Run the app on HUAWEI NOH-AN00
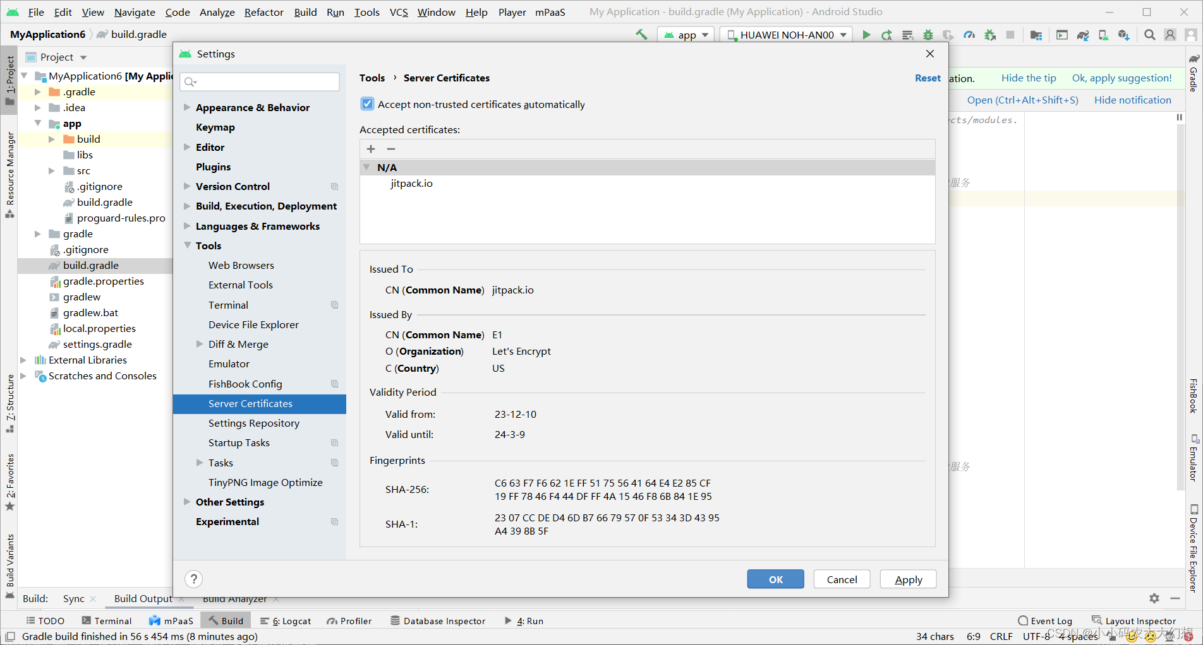The image size is (1203, 645). coord(866,35)
